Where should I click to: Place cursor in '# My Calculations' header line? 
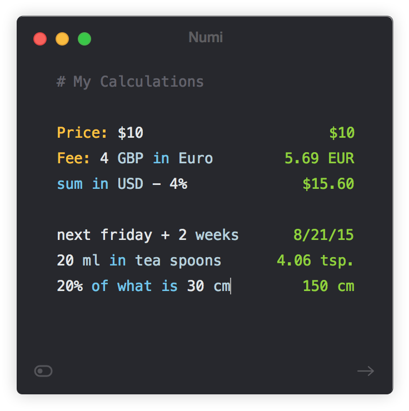(x=130, y=82)
